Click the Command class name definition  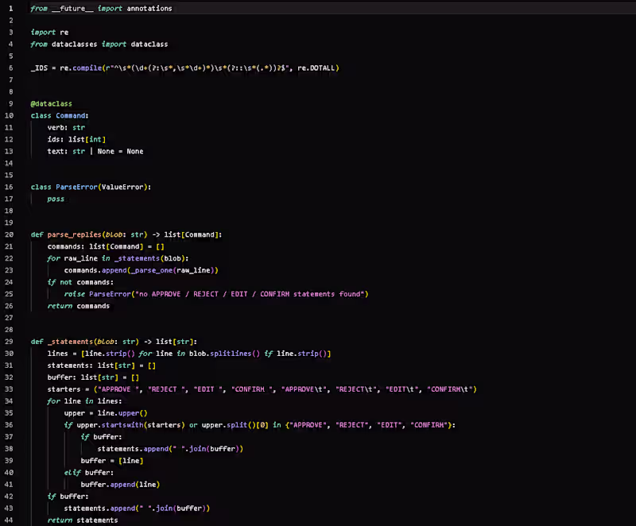click(71, 115)
